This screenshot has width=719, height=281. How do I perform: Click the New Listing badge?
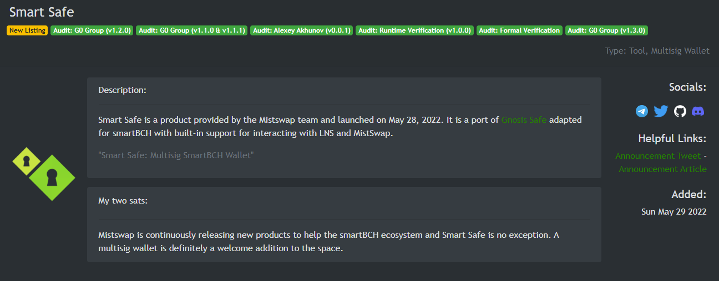(x=27, y=30)
